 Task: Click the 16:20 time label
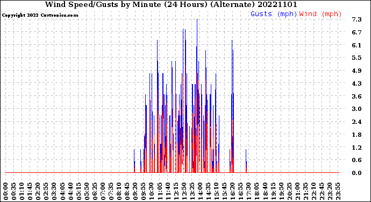point(233,191)
